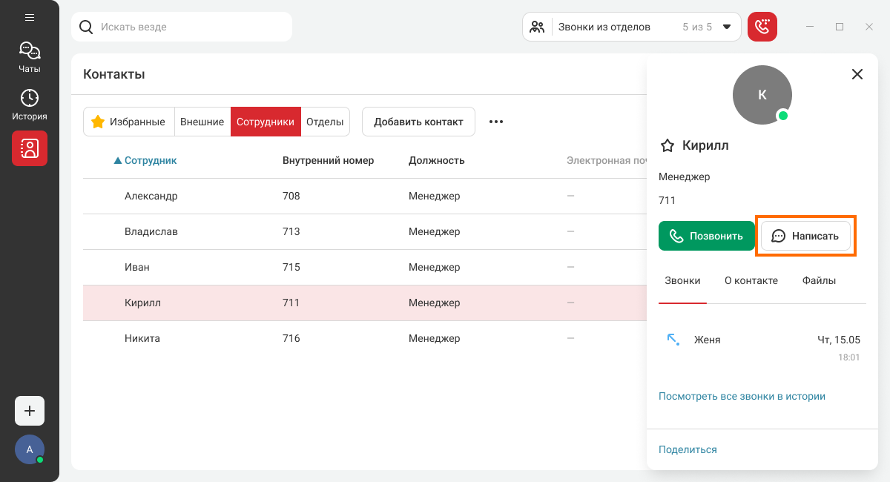Mark Кирилл as favorite with star
Viewport: 890px width, 482px height.
(667, 145)
